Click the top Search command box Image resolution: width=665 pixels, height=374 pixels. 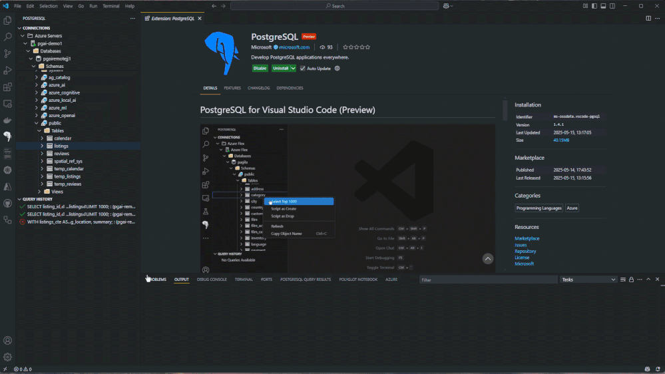click(x=335, y=6)
